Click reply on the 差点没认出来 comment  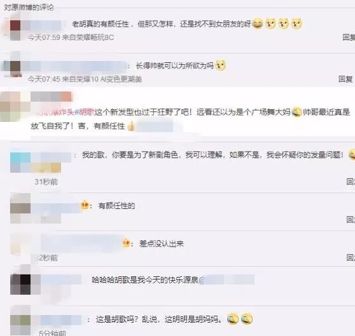[x=351, y=257]
